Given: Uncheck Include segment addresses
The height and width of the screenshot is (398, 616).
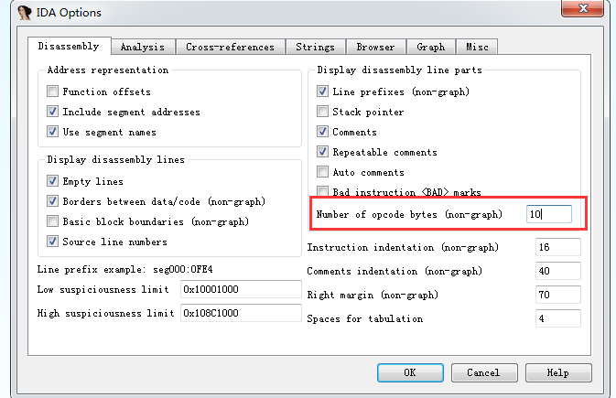Looking at the screenshot, I should pos(53,112).
